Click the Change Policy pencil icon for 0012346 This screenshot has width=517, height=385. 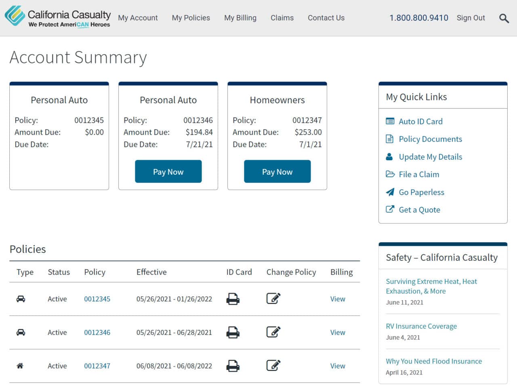(x=273, y=332)
